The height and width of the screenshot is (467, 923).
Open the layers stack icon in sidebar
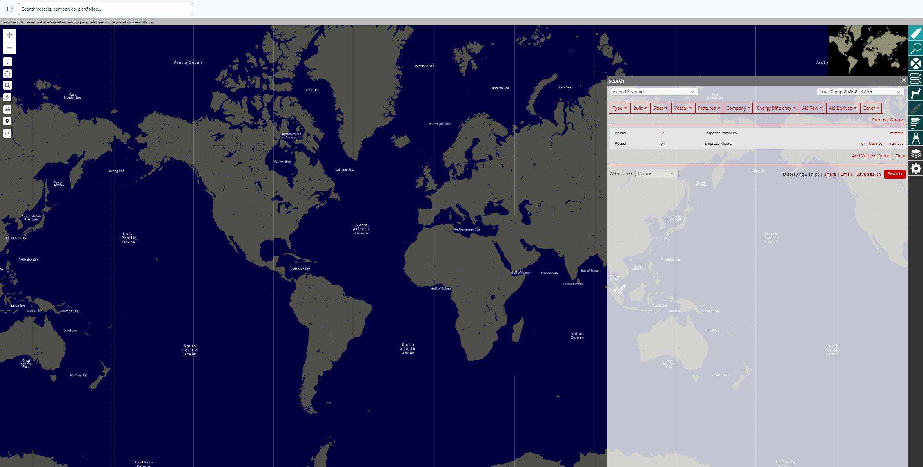(x=916, y=153)
